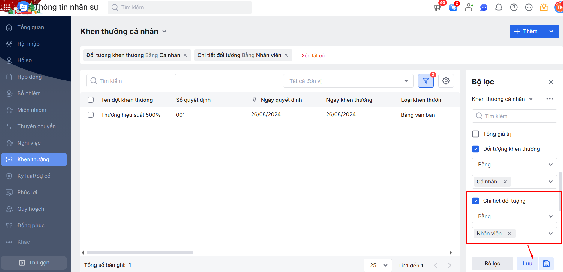Screen dimensions: 563x272
Task: Open filter panel three-dot options
Action: (x=550, y=99)
